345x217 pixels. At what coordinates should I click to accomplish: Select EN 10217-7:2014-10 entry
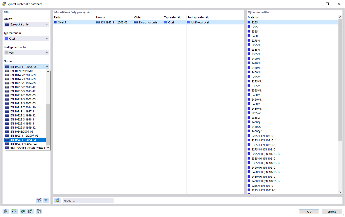click(x=25, y=107)
